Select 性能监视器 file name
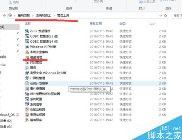The image size is (182, 140). (37, 109)
